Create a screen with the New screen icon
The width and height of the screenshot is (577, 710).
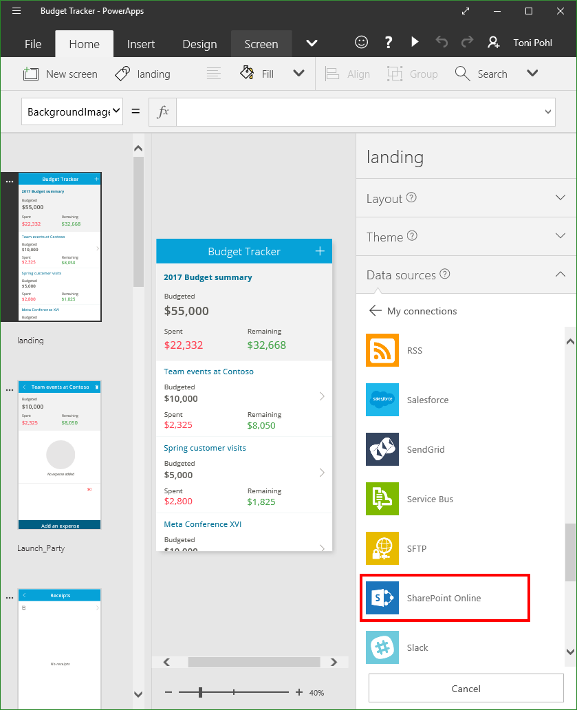[31, 73]
